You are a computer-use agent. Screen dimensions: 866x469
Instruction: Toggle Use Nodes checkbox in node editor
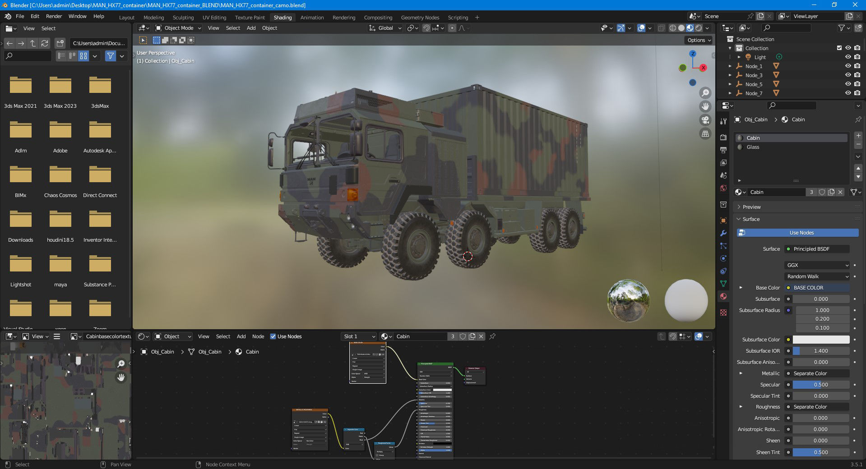click(273, 336)
